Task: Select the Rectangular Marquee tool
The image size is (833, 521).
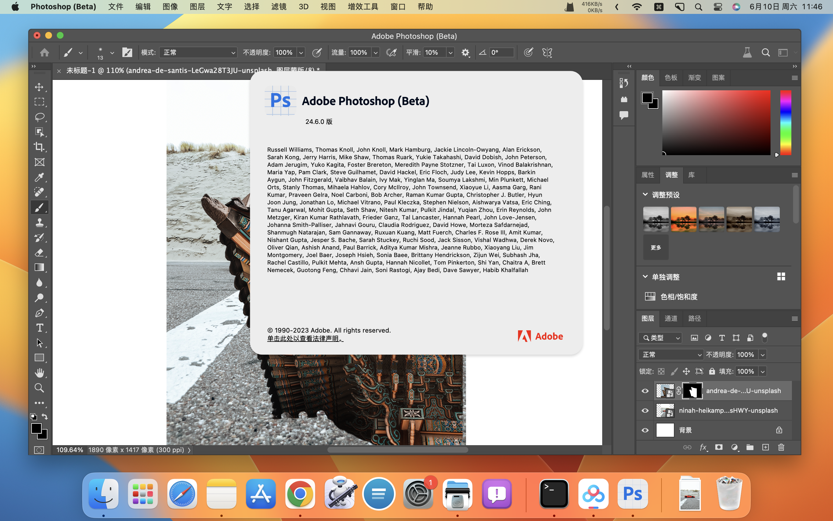Action: (x=39, y=102)
